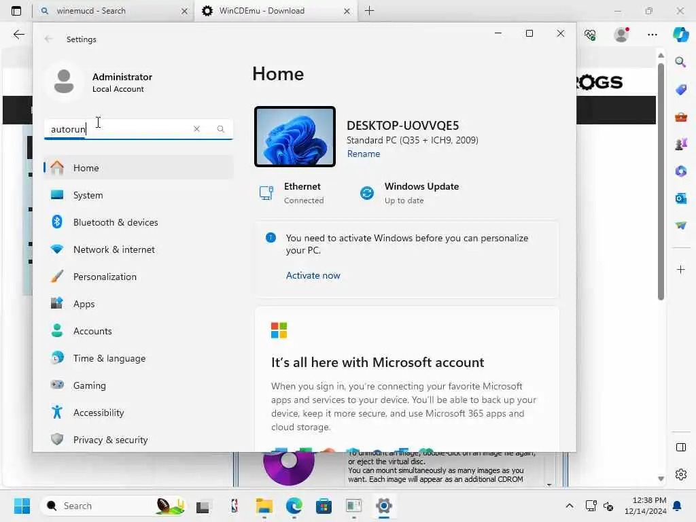Open Bluetooth & devices settings
This screenshot has width=696, height=522.
click(139, 222)
